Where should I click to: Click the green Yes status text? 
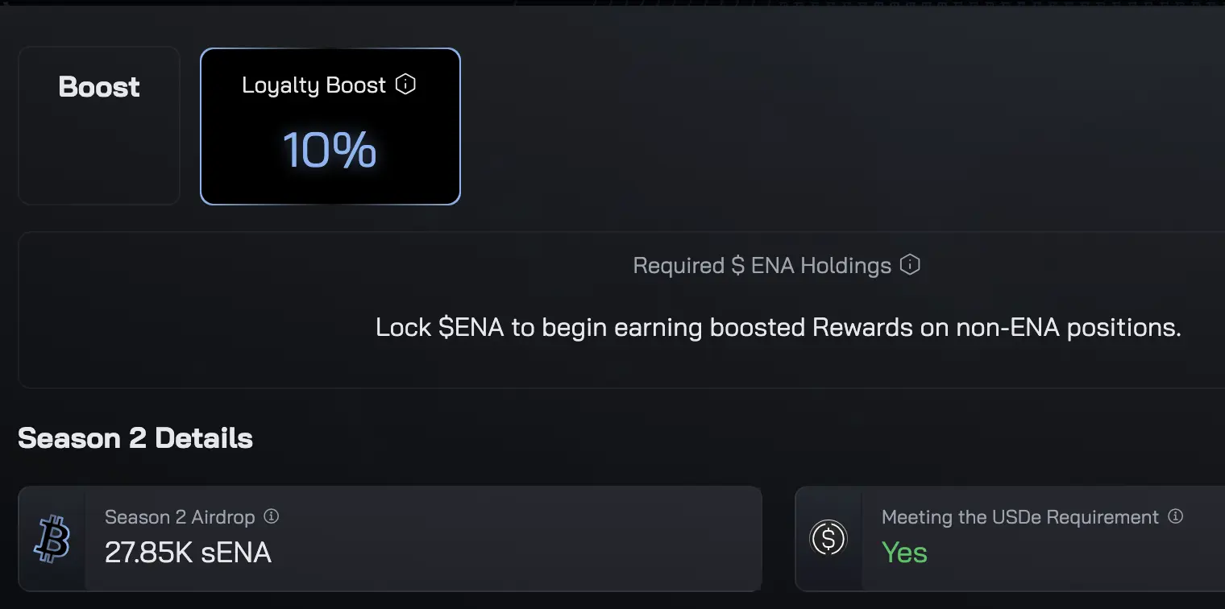pyautogui.click(x=904, y=553)
